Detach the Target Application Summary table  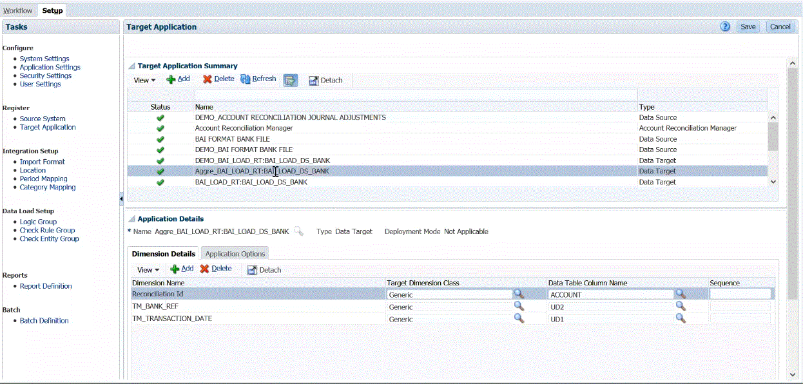click(x=327, y=80)
